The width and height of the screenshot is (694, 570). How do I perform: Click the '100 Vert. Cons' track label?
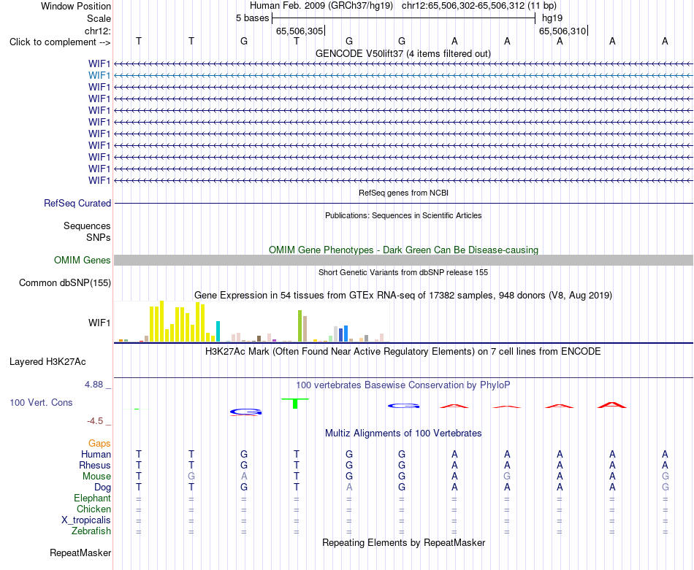[x=41, y=402]
